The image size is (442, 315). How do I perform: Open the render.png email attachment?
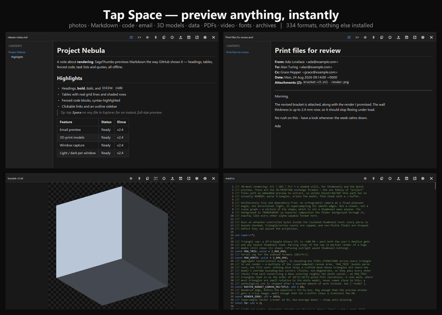[340, 82]
